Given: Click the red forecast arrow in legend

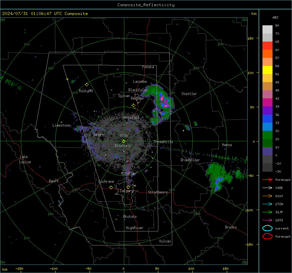Looking at the screenshot, I should pyautogui.click(x=267, y=180).
